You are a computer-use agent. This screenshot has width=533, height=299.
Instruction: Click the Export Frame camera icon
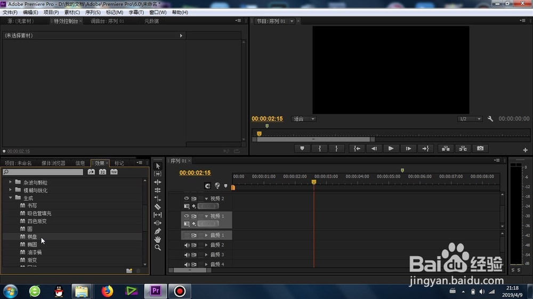480,148
